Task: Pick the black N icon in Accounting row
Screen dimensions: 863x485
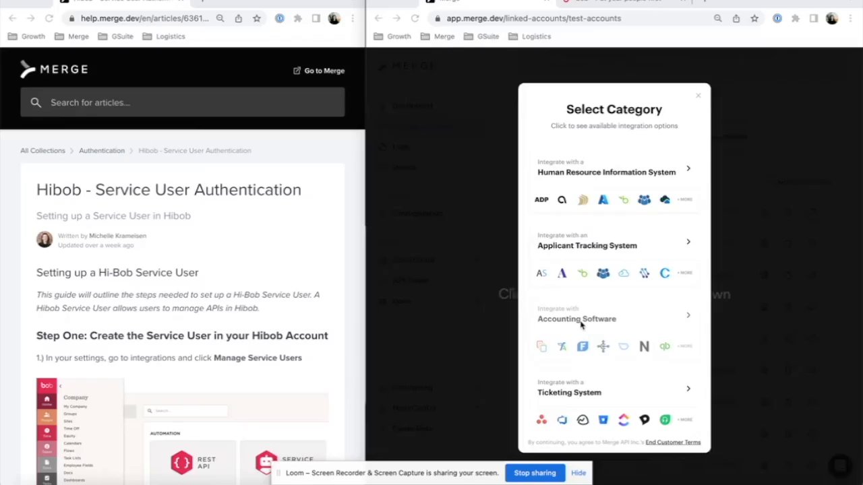Action: coord(644,346)
